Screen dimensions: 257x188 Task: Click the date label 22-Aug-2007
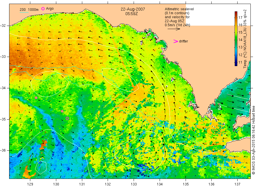[x=133, y=9]
